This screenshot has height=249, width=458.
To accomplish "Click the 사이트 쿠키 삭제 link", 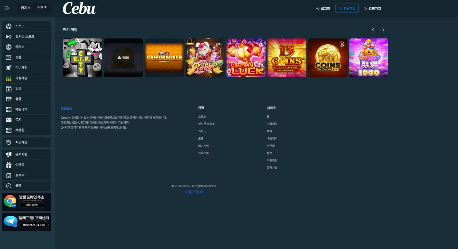I will tap(194, 192).
